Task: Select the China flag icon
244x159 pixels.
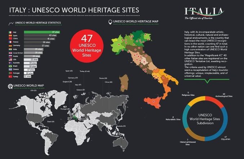Action: 10,39
